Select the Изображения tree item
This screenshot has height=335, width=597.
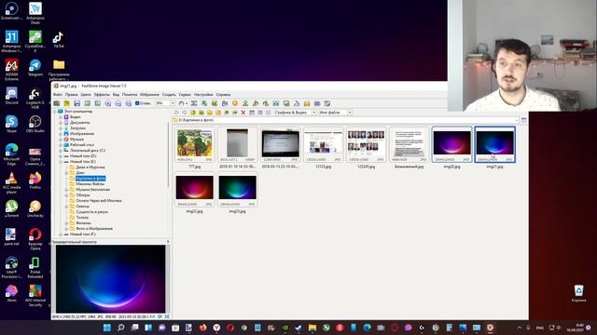click(82, 134)
